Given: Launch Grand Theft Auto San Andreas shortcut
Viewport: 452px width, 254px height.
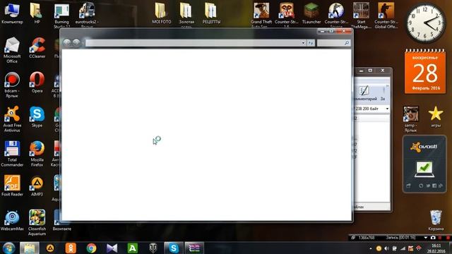Looking at the screenshot, I should pos(261,15).
